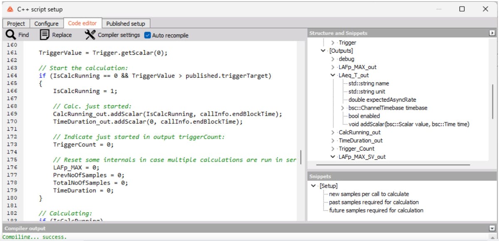Click the app logo in title bar

pos(10,9)
